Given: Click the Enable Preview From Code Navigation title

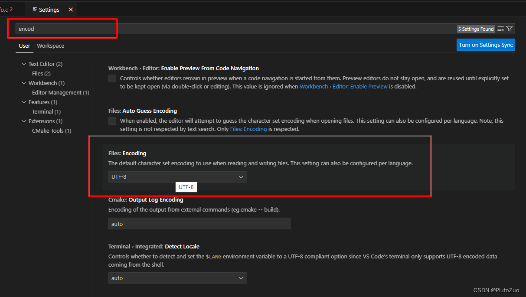Looking at the screenshot, I should tap(183, 68).
